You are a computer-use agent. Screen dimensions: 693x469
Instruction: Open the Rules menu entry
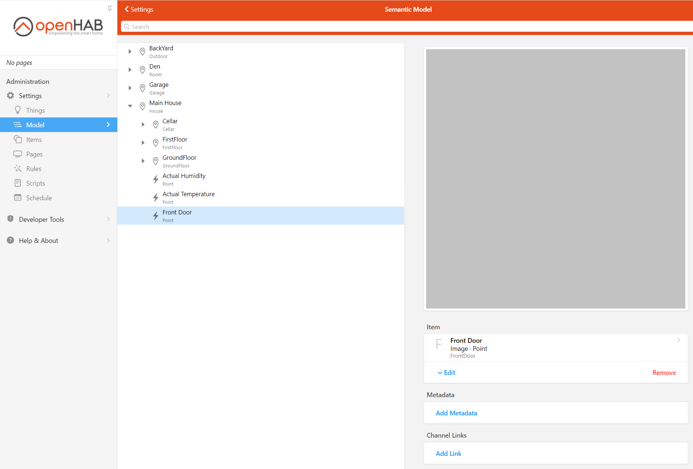pyautogui.click(x=34, y=168)
